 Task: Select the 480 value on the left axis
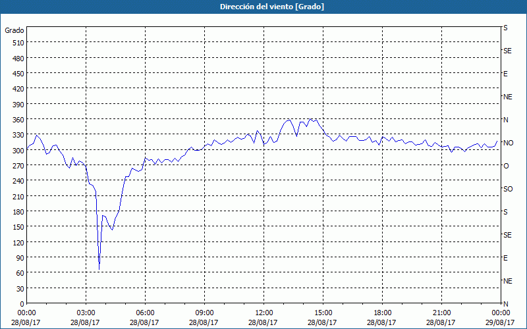click(x=19, y=59)
